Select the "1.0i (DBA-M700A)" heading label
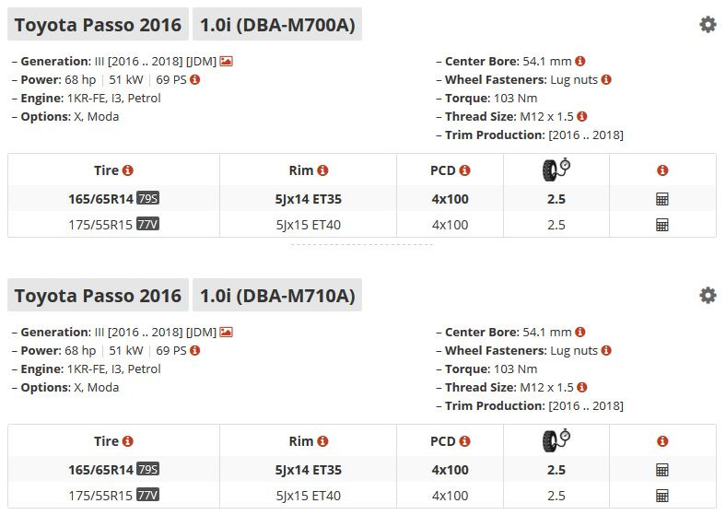 pos(277,25)
